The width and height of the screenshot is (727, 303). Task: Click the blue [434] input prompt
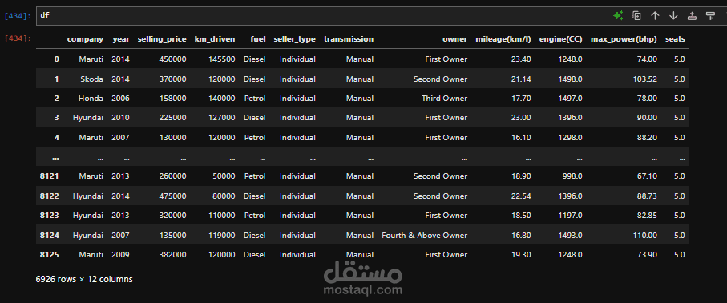tap(18, 16)
